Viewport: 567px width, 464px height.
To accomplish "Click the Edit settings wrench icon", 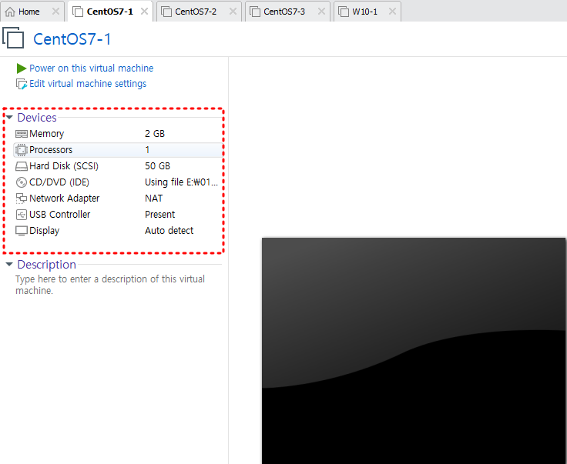I will click(22, 84).
